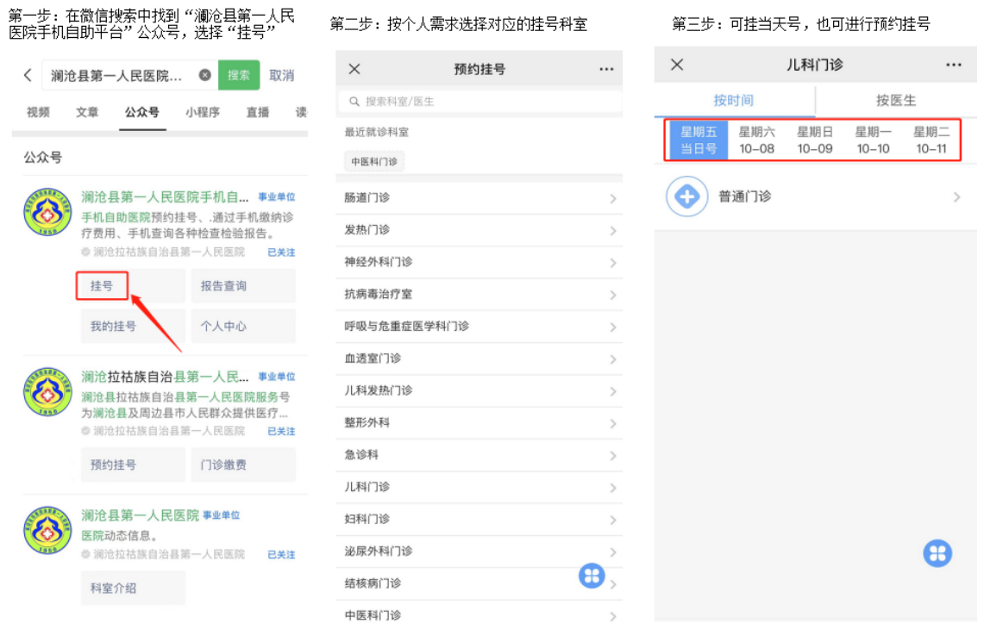Tap the blue floating grid icon on the 预约挂号 page
The width and height of the screenshot is (984, 636).
[592, 576]
